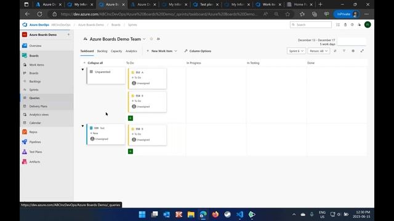Open the task card titled A
Image resolution: width=394 pixels, height=221 pixels.
[x=147, y=79]
